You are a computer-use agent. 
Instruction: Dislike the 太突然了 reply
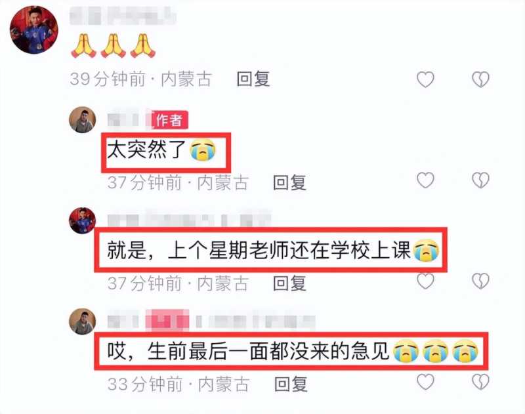(x=480, y=180)
